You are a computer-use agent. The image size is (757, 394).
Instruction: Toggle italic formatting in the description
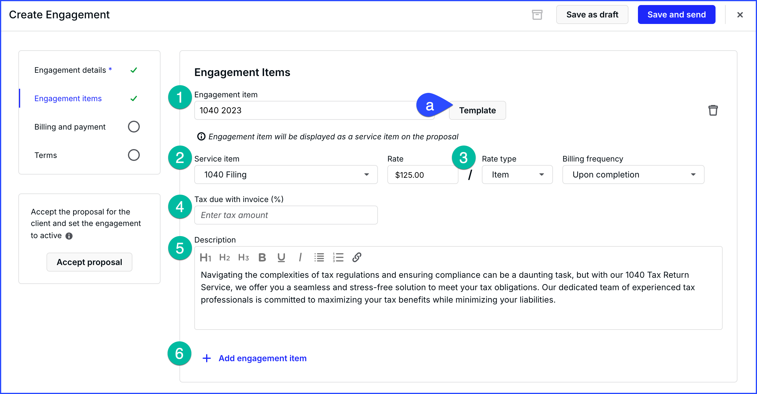tap(300, 257)
